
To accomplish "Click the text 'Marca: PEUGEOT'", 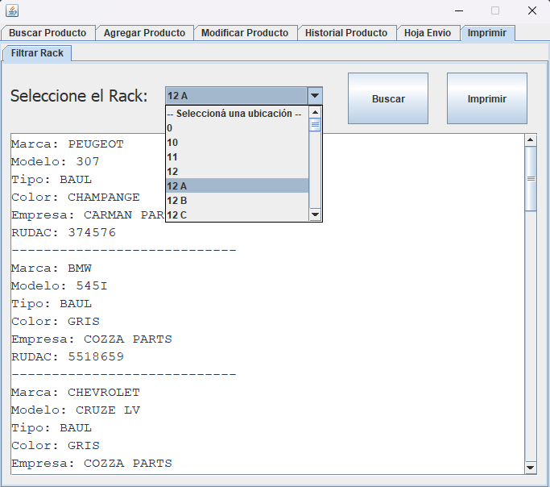I will [68, 144].
